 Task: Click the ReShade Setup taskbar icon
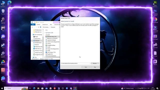[75, 88]
